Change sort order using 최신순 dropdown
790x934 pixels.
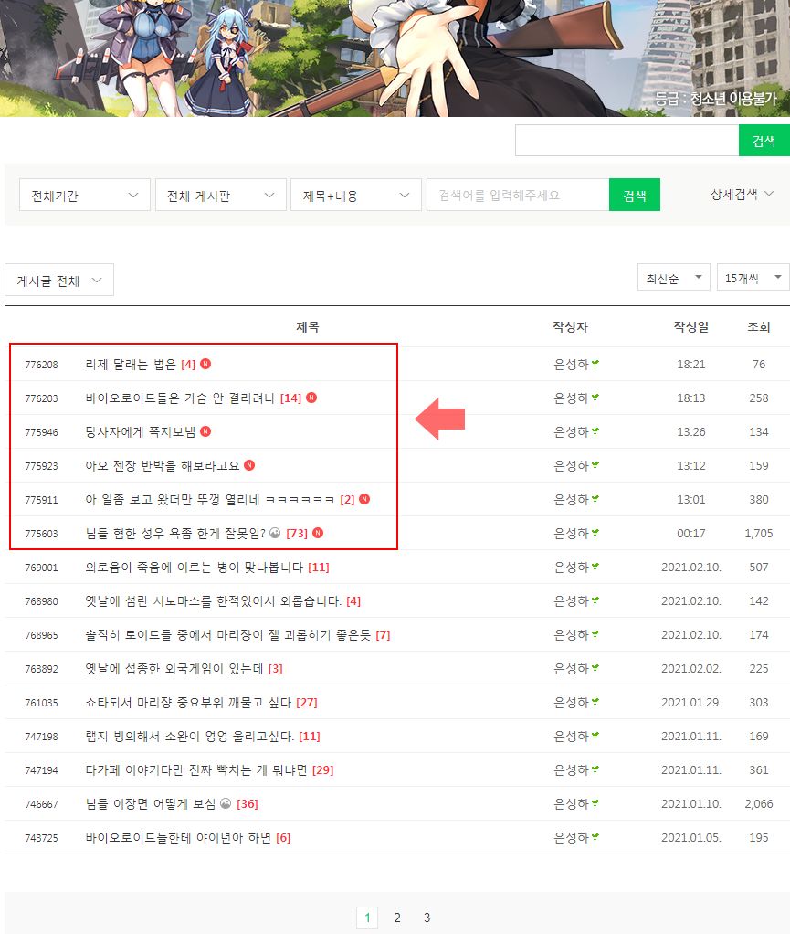tap(673, 278)
